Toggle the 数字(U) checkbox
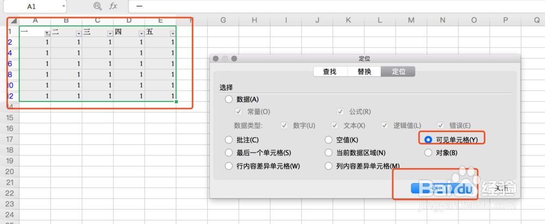Screen dimensions: 545x224 284,125
